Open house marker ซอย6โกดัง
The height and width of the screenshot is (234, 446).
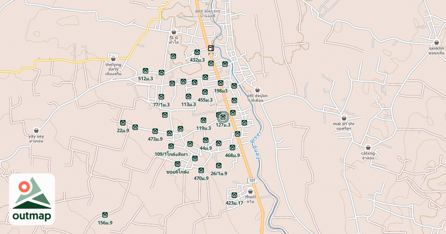[x=178, y=164]
